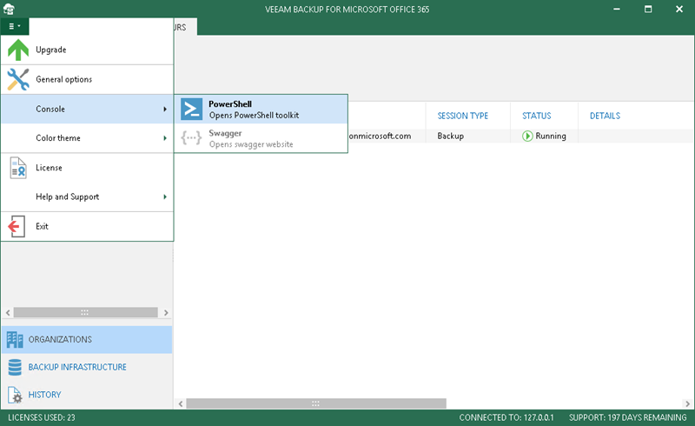Choose the Console menu entry
The image size is (695, 426).
(87, 109)
